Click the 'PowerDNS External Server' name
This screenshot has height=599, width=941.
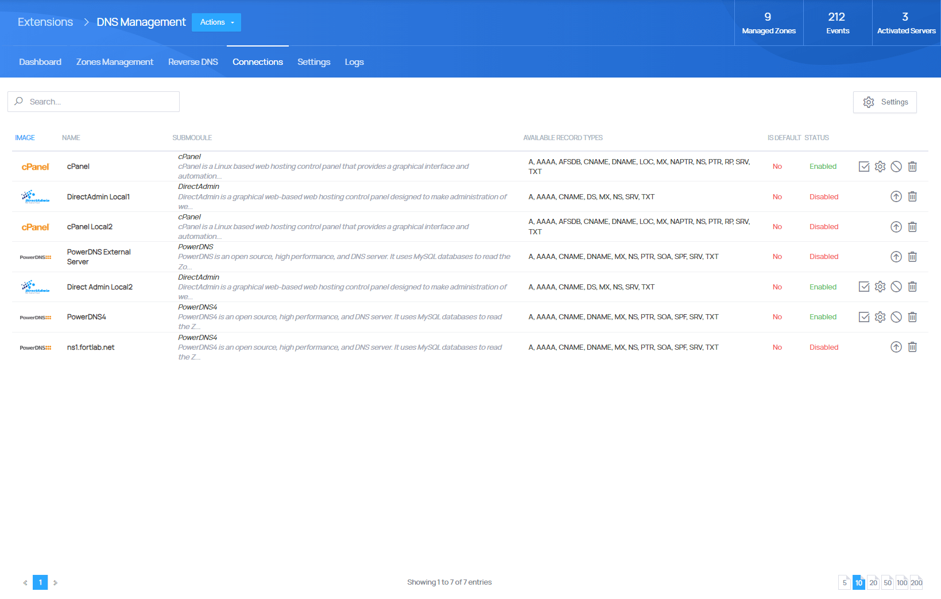(x=99, y=257)
